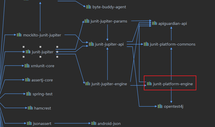Screen dimensions: 215x127
Task: Click the xmlunit-core library icon
Action: click(x=27, y=66)
